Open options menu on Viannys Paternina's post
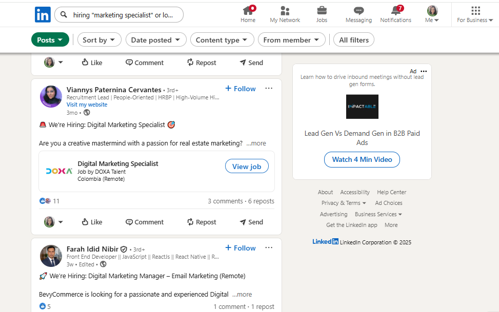499x312 pixels. (x=269, y=88)
